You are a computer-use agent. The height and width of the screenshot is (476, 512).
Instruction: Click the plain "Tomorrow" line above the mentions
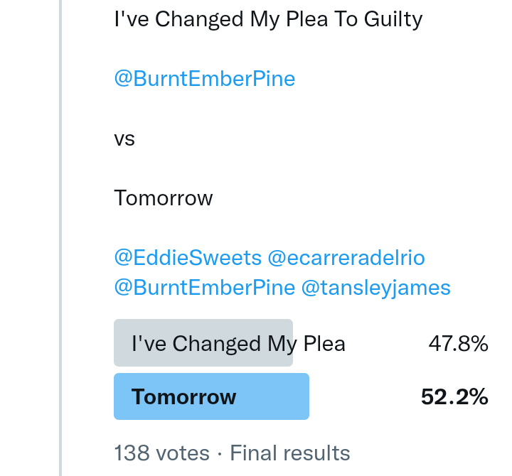click(x=164, y=198)
